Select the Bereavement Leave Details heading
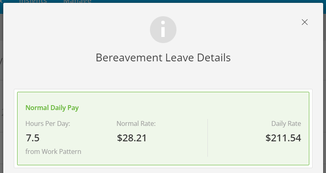Image resolution: width=326 pixels, height=173 pixels. click(163, 58)
